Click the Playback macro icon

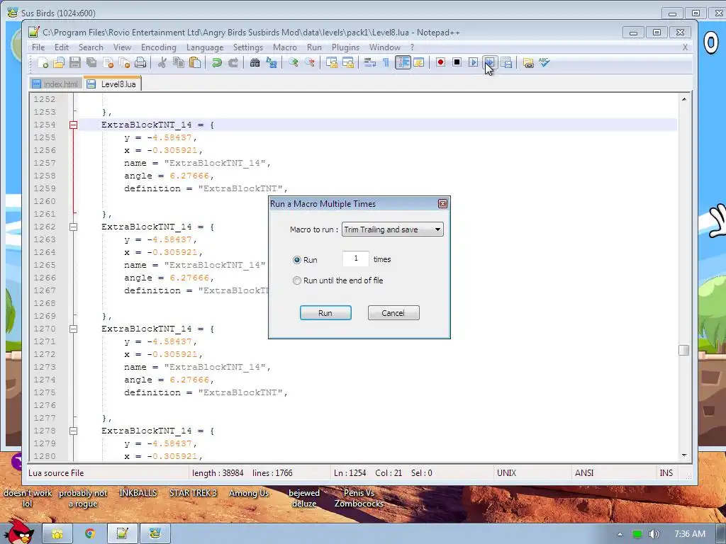(x=473, y=62)
